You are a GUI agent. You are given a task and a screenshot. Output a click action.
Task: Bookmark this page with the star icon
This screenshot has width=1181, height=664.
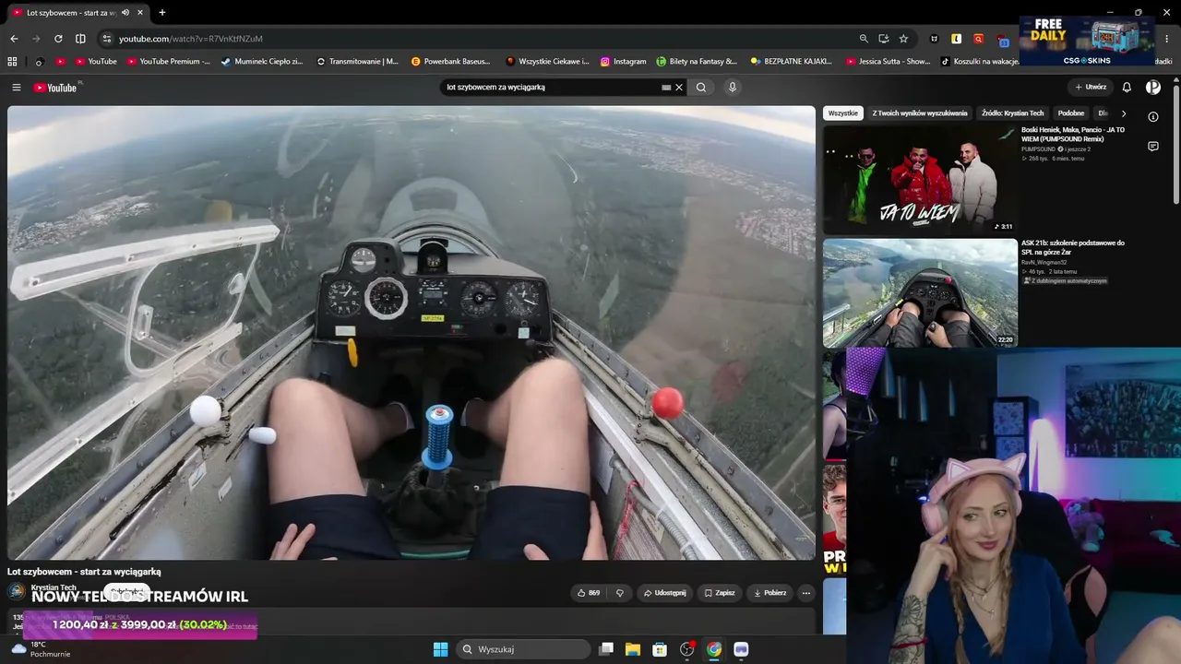coord(903,39)
